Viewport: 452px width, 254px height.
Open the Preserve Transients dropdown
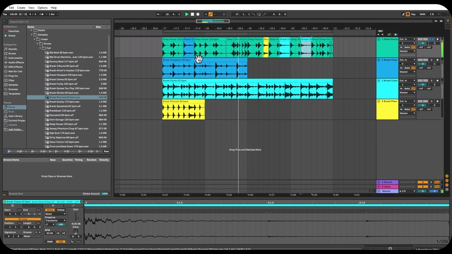point(55,220)
